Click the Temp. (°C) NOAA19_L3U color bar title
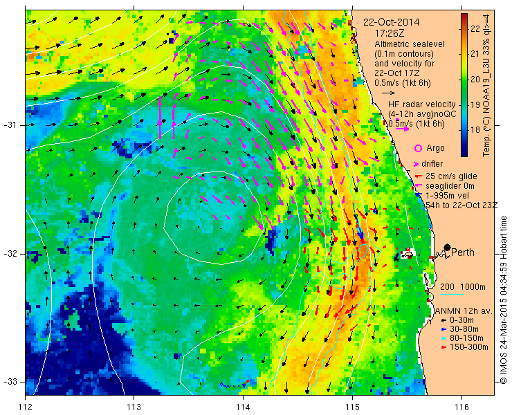512x415 pixels. point(486,85)
